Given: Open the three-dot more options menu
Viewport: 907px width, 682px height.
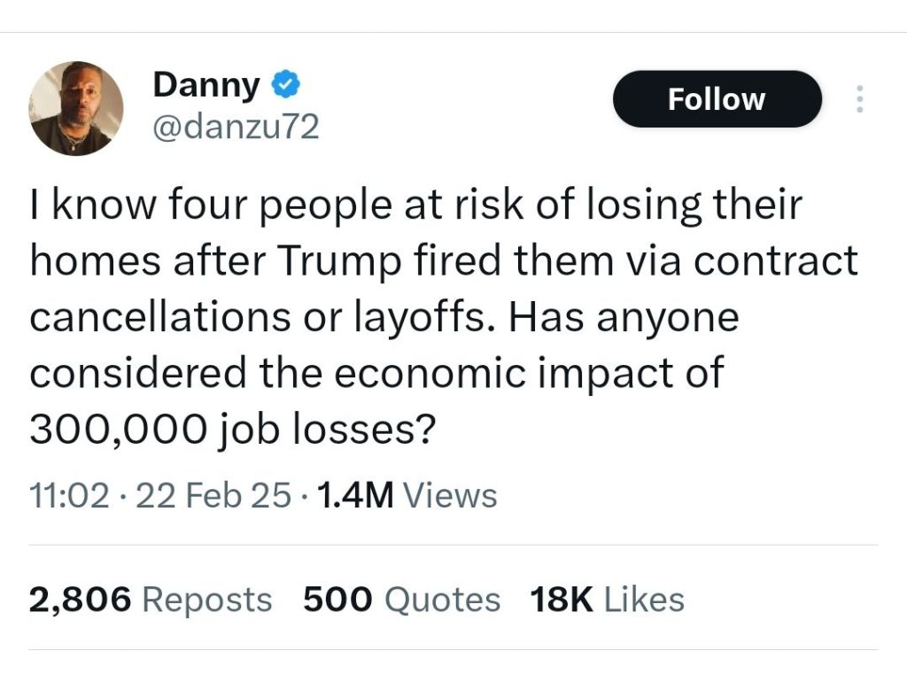Looking at the screenshot, I should coord(857,99).
